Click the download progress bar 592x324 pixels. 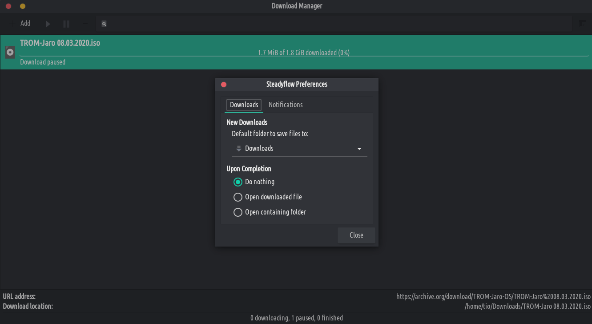[304, 57]
